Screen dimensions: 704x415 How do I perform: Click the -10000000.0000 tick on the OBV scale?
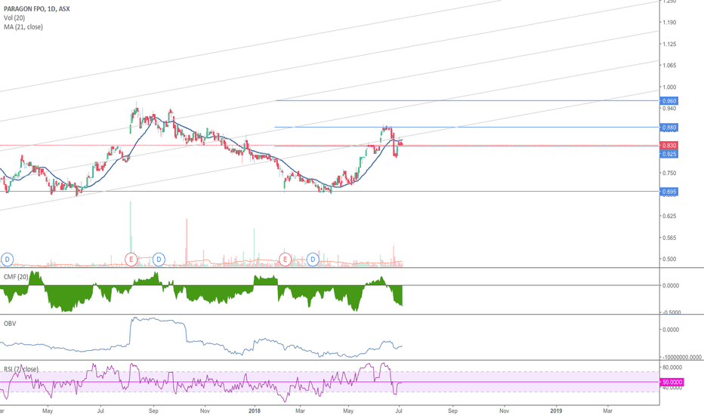(x=681, y=357)
